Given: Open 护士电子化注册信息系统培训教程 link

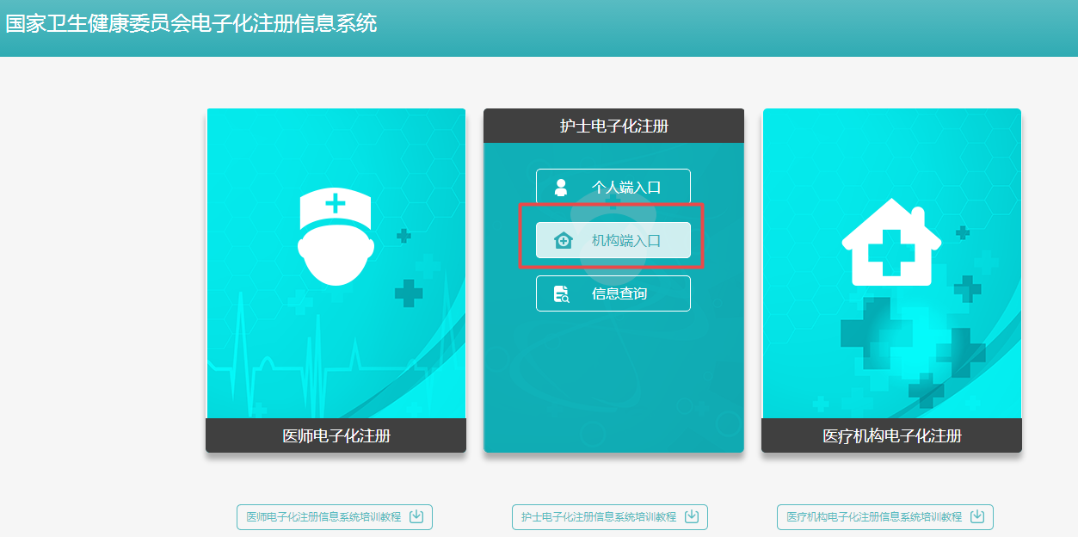Looking at the screenshot, I should (x=599, y=517).
